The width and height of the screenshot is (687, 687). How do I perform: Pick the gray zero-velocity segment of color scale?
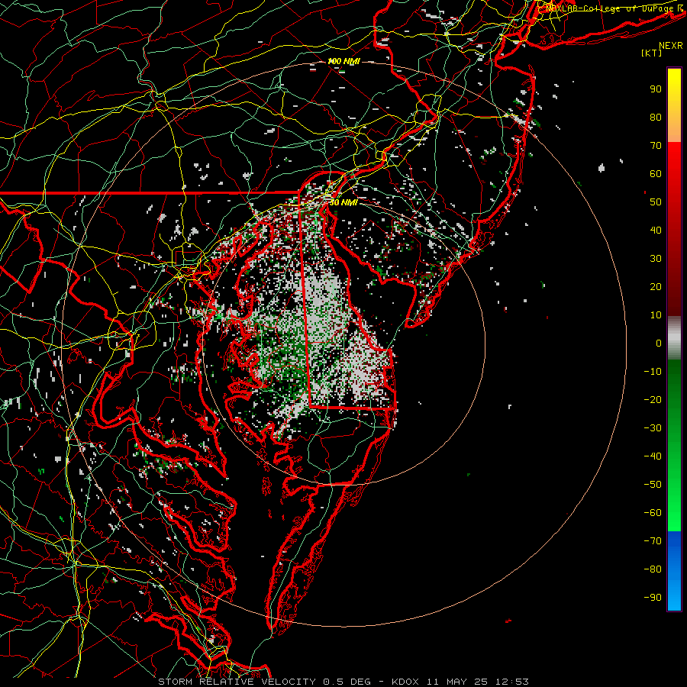[x=674, y=338]
